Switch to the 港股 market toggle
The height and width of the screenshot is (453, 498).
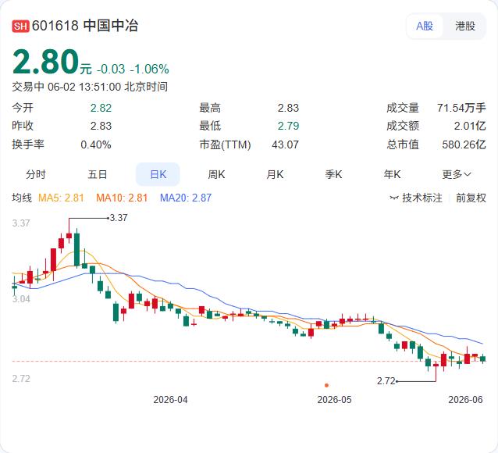pos(465,26)
